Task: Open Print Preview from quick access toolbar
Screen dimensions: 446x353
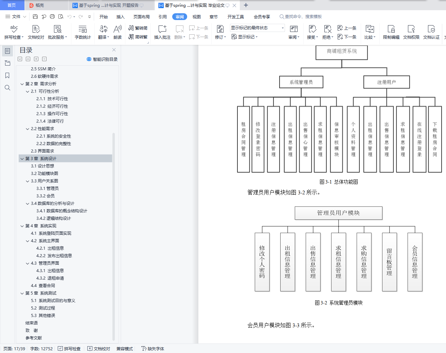Action: point(61,16)
